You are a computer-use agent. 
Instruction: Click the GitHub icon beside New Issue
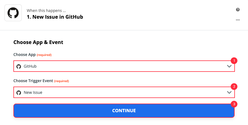coord(19,93)
